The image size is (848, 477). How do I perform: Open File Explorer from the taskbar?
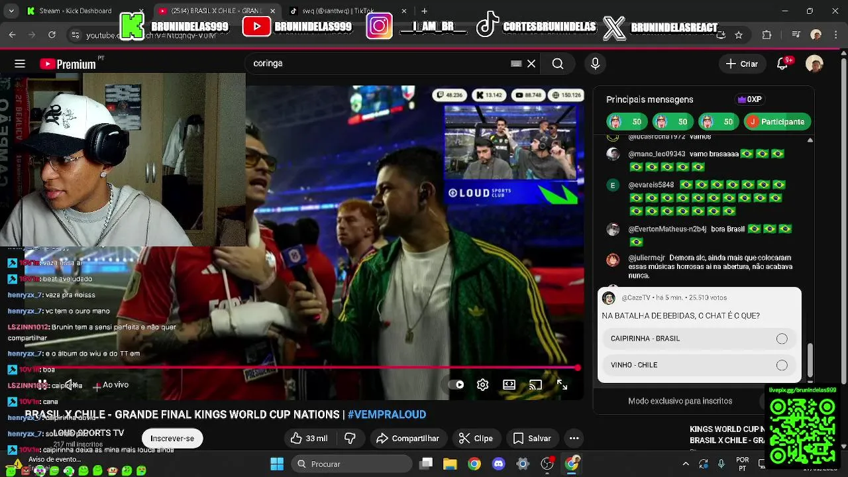pos(450,464)
